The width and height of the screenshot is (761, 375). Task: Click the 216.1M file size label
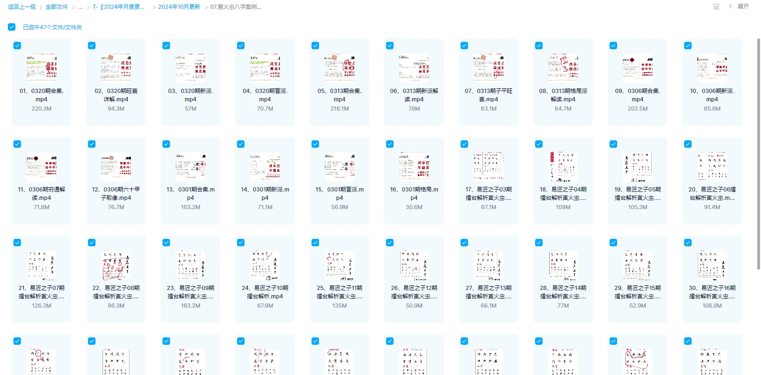(x=340, y=109)
